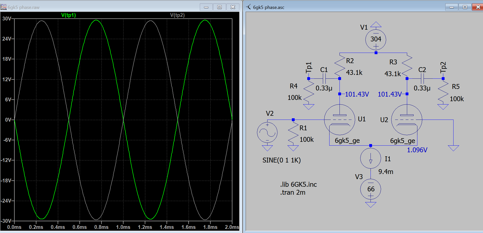Click the ground symbol at U2 grid wire

[x=453, y=148]
